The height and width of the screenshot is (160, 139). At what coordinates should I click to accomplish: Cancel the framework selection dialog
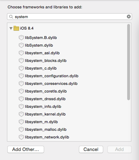91,150
